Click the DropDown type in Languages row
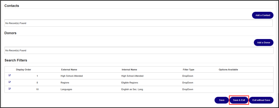Image resolution: width=279 pixels, height=108 pixels. coord(188,90)
